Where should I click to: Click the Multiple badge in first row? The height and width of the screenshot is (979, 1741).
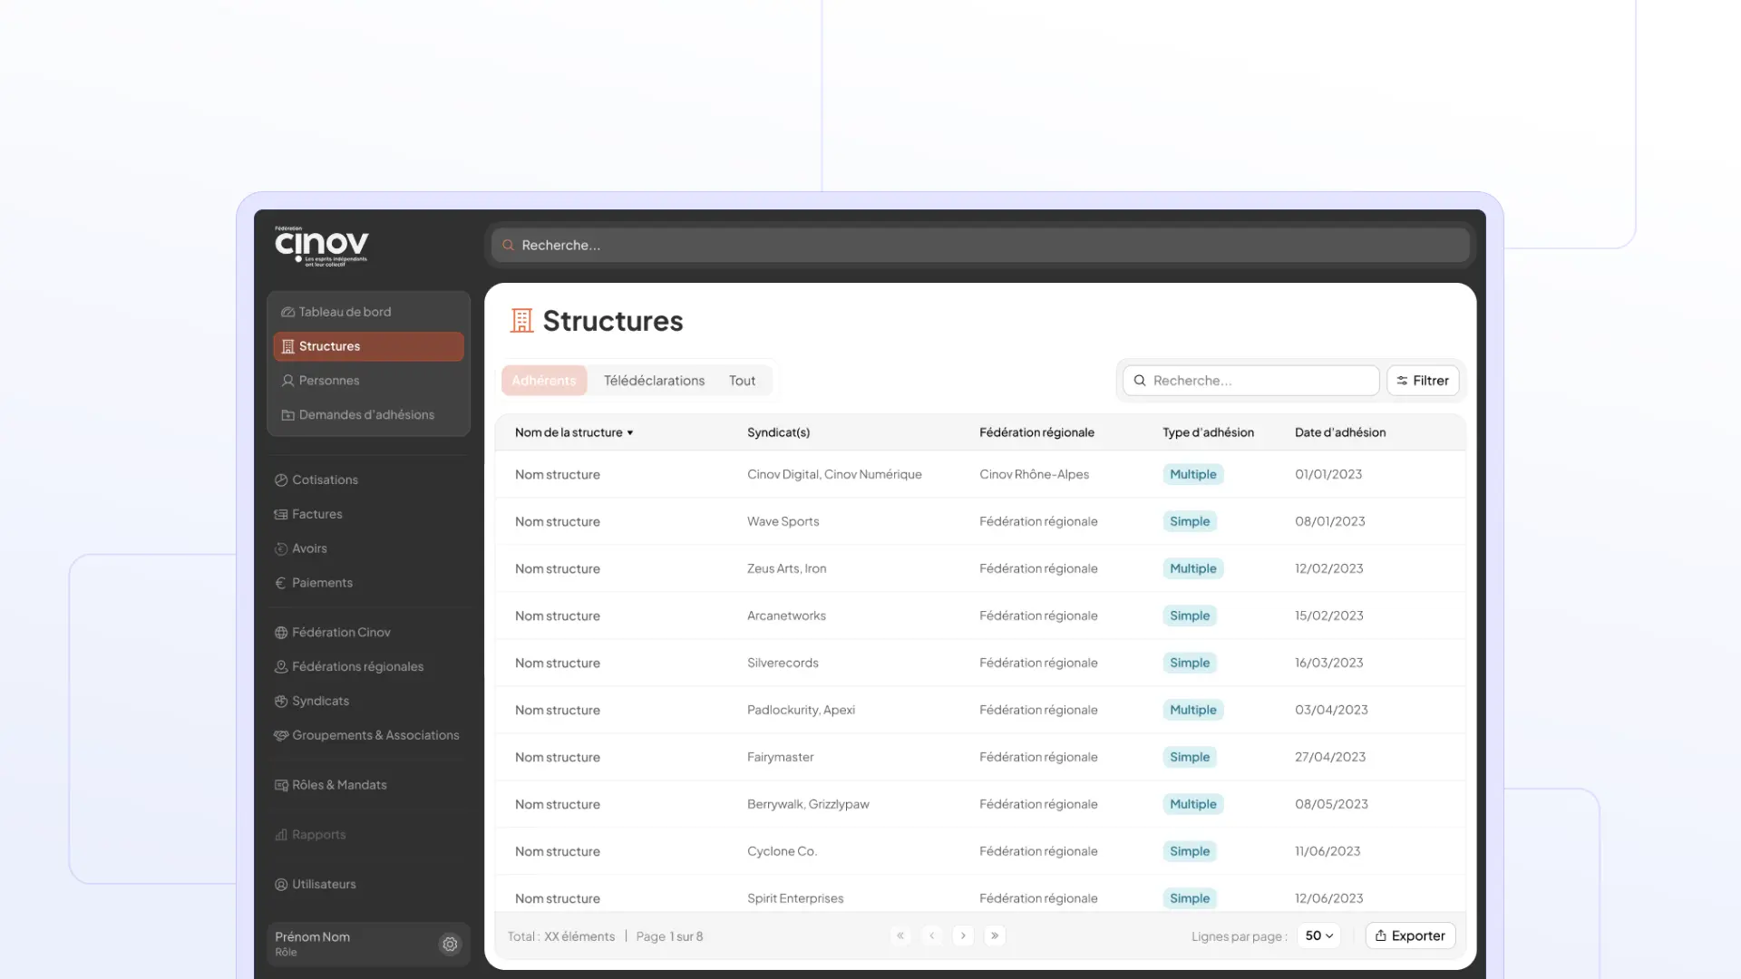[1192, 475]
